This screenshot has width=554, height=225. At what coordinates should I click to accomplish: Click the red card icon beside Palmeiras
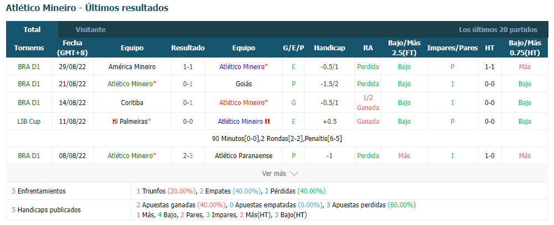115,121
